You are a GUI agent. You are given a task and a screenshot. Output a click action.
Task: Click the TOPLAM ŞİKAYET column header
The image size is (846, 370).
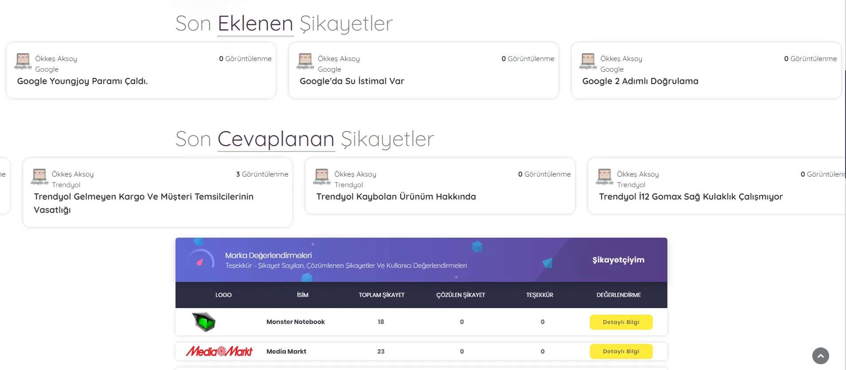pyautogui.click(x=382, y=295)
